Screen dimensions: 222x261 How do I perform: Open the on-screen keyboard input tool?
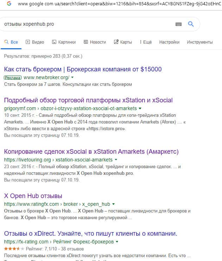coord(178,24)
